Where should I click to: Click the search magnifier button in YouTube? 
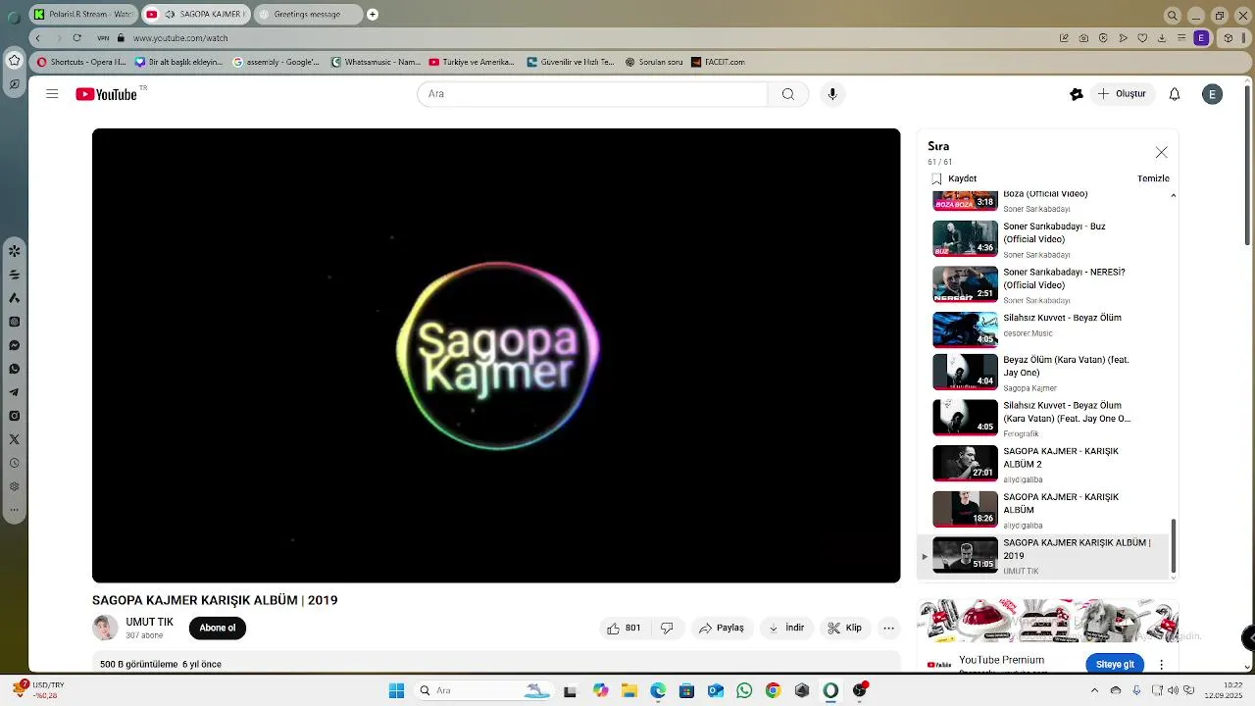[x=787, y=94]
